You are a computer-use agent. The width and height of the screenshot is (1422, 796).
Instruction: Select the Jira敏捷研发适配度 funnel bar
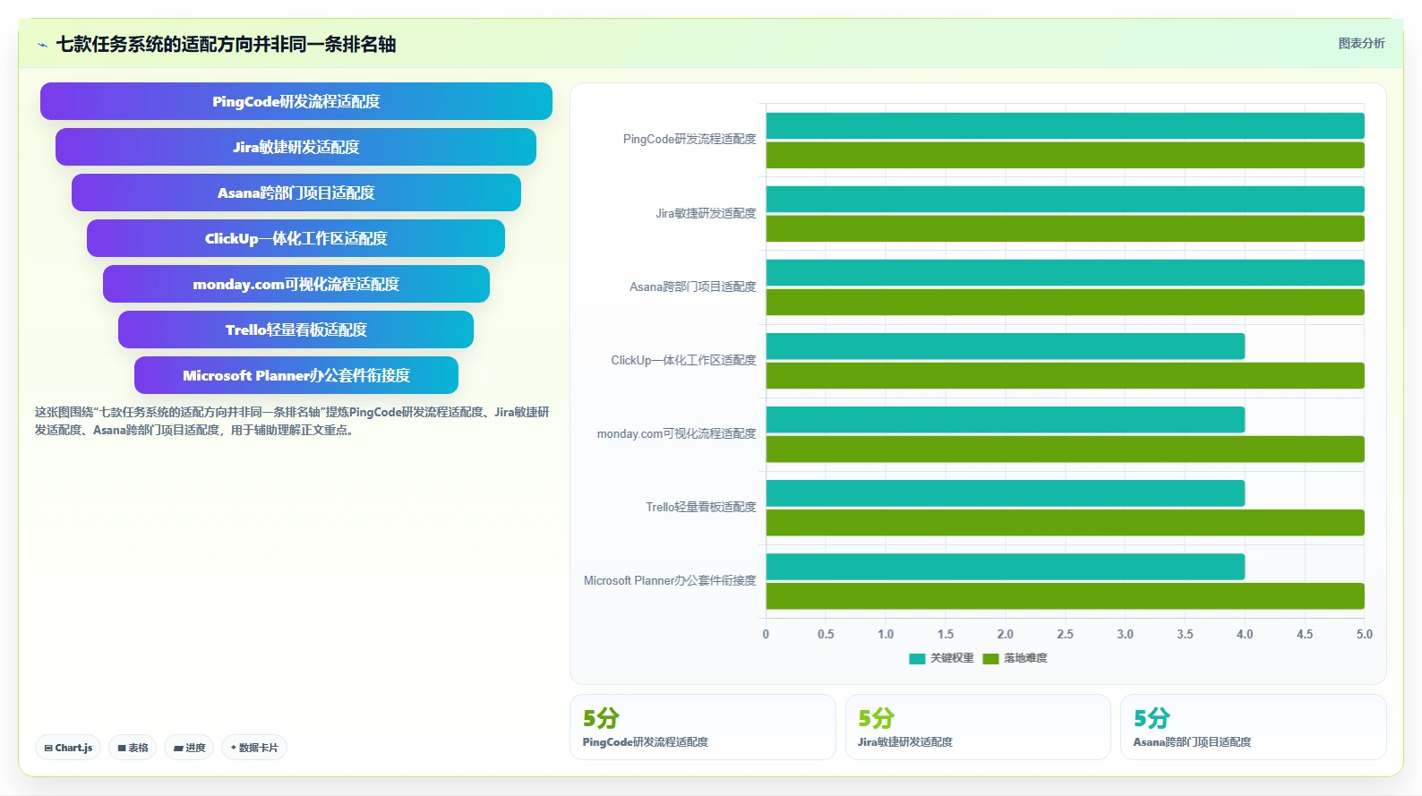coord(296,147)
